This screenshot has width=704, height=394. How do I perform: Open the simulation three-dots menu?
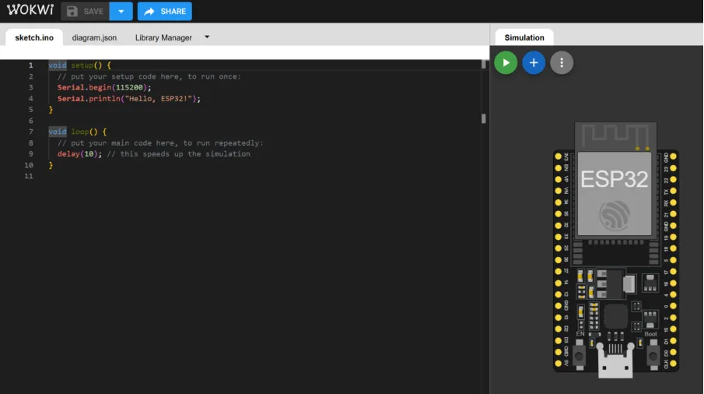click(561, 62)
